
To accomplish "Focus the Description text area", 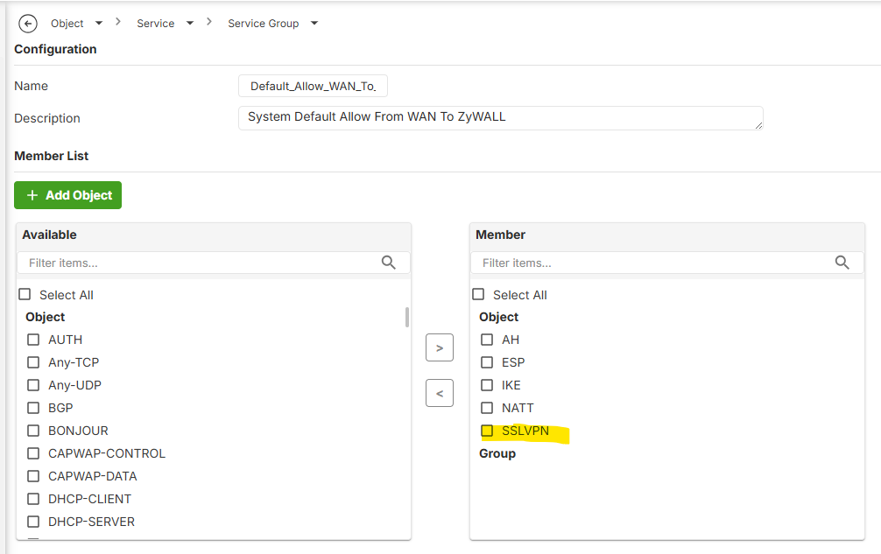I will coord(499,117).
